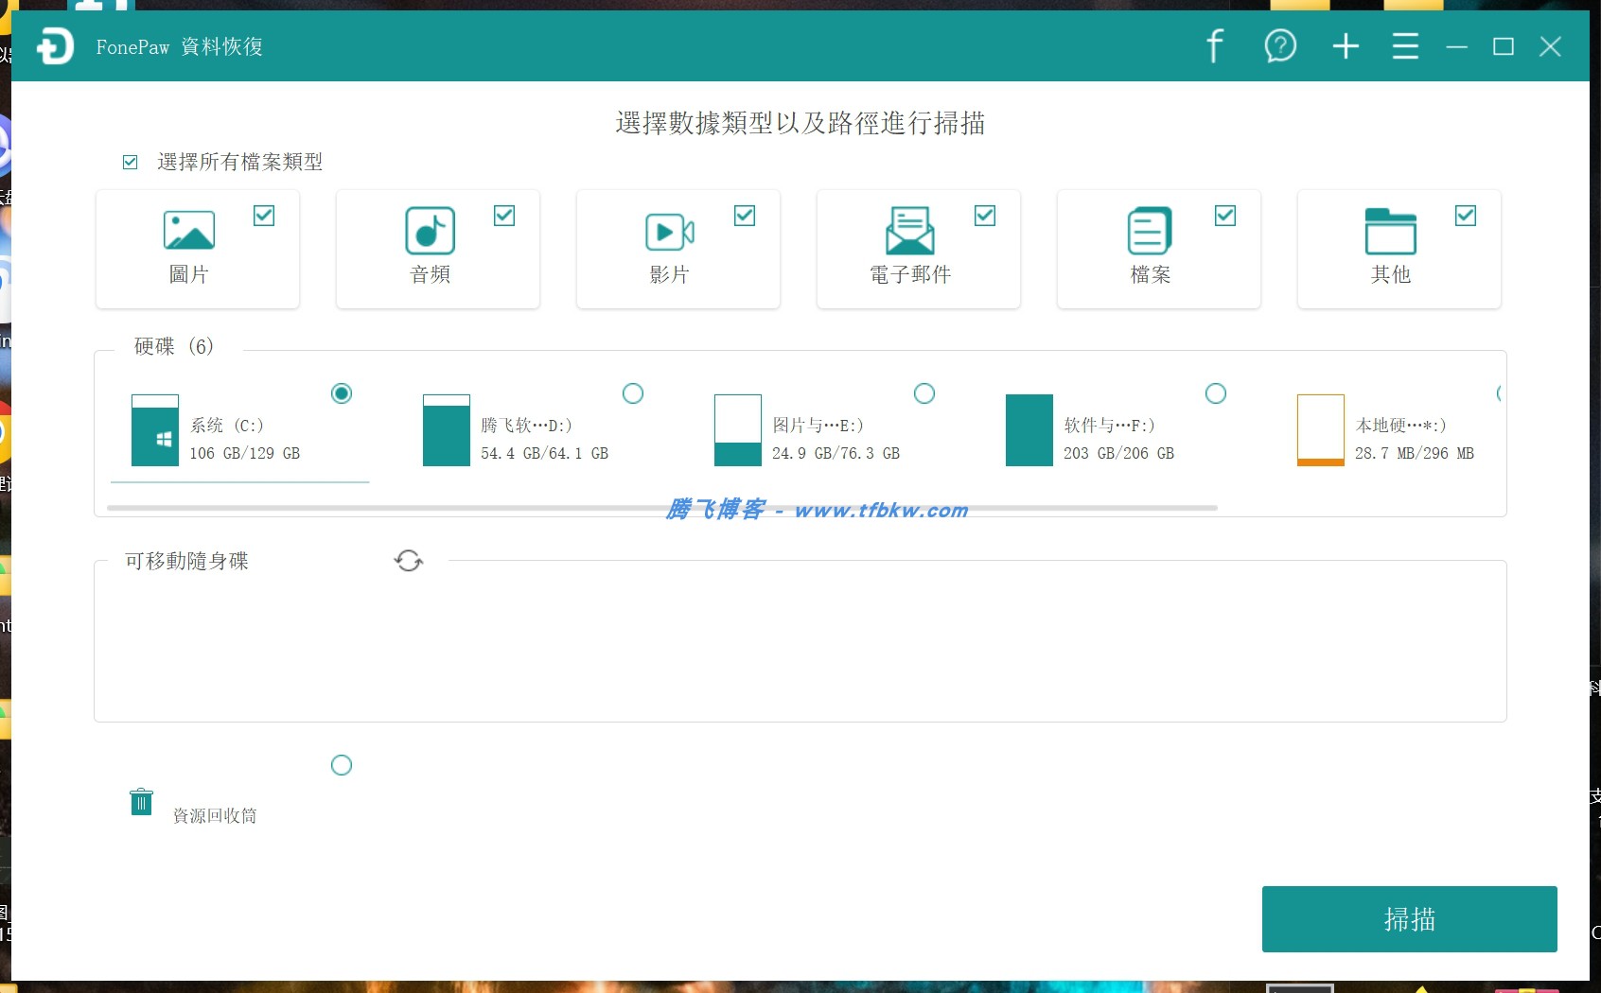Open the hamburger menu in title bar
The width and height of the screenshot is (1601, 993).
point(1405,45)
